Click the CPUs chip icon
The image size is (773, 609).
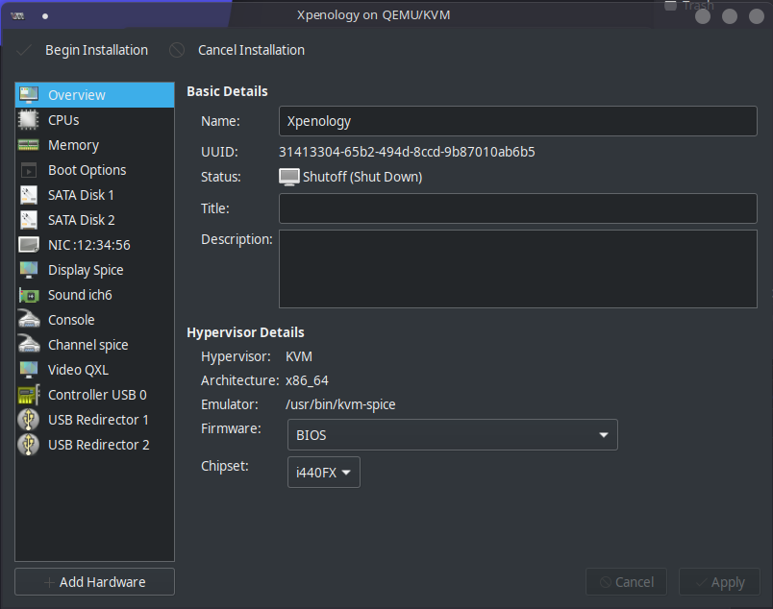point(29,120)
